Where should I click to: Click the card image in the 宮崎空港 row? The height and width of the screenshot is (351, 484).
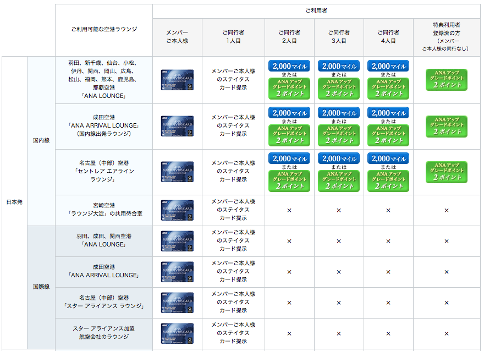(177, 210)
